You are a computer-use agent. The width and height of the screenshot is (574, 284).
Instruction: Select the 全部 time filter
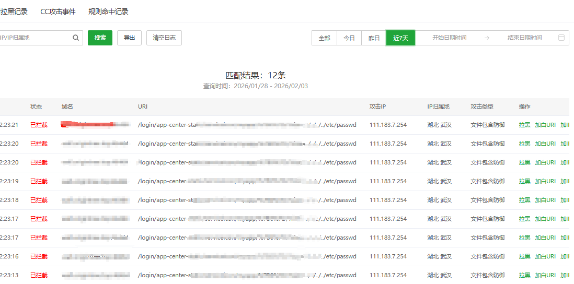[x=324, y=38]
